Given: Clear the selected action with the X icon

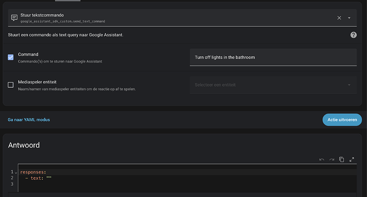Looking at the screenshot, I should 339,18.
